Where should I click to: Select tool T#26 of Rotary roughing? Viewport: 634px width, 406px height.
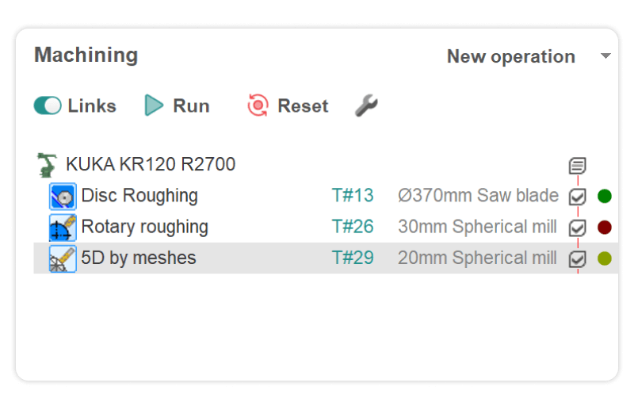click(x=353, y=227)
